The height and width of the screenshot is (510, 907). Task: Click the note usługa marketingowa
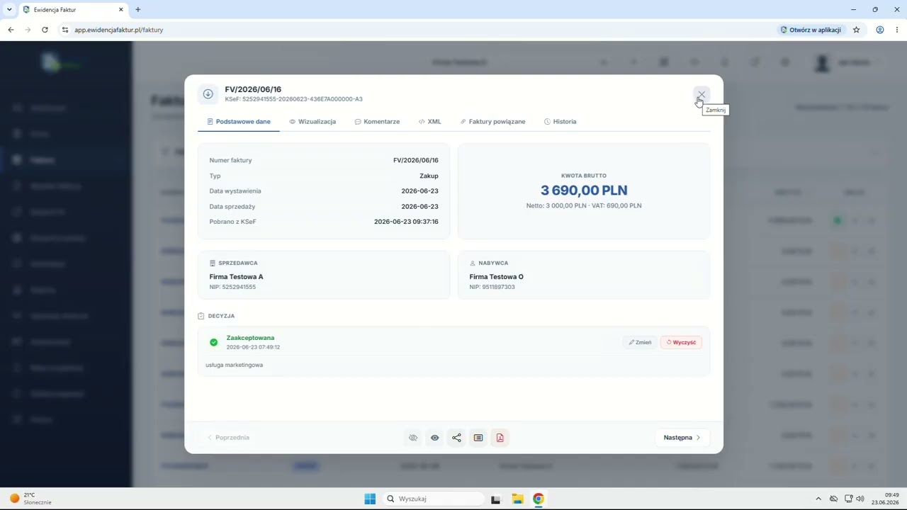pos(234,365)
